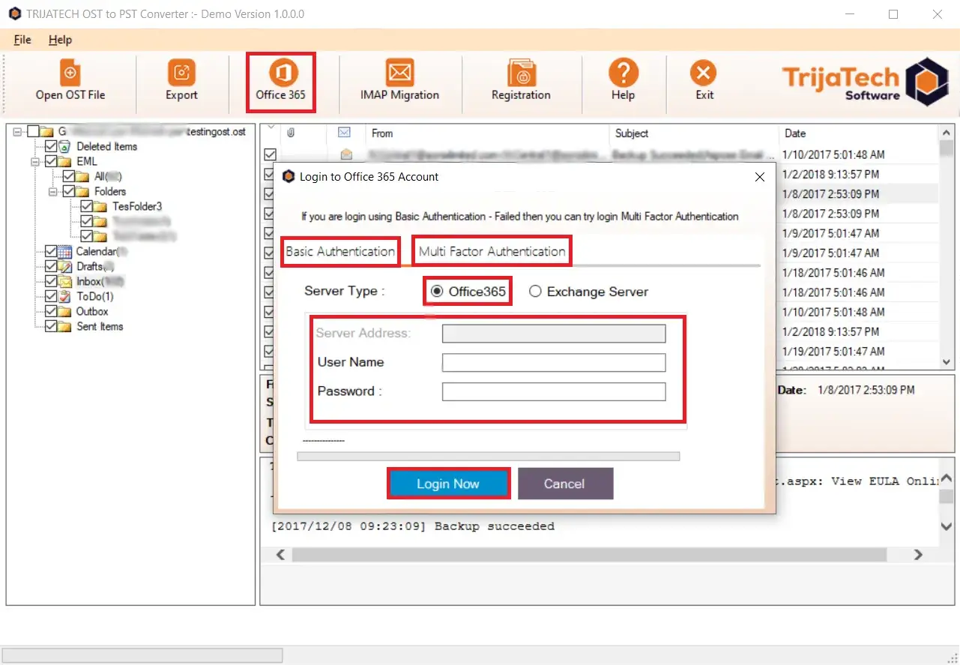Click the TesFolder3 folder label
Screen dimensions: 960x665
137,206
